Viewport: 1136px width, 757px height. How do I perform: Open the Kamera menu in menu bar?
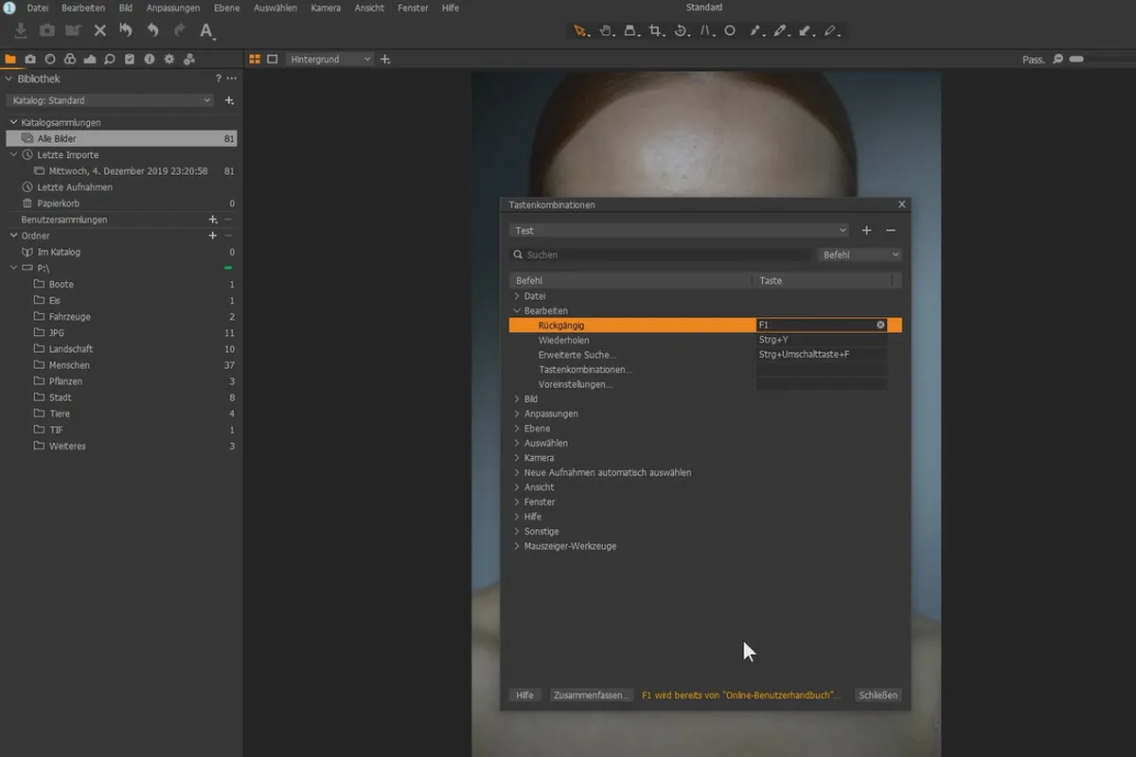(x=326, y=8)
